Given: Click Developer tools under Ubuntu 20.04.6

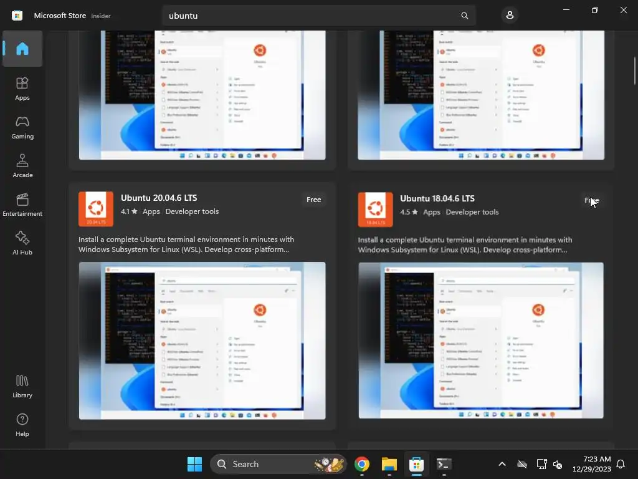Looking at the screenshot, I should coord(192,211).
